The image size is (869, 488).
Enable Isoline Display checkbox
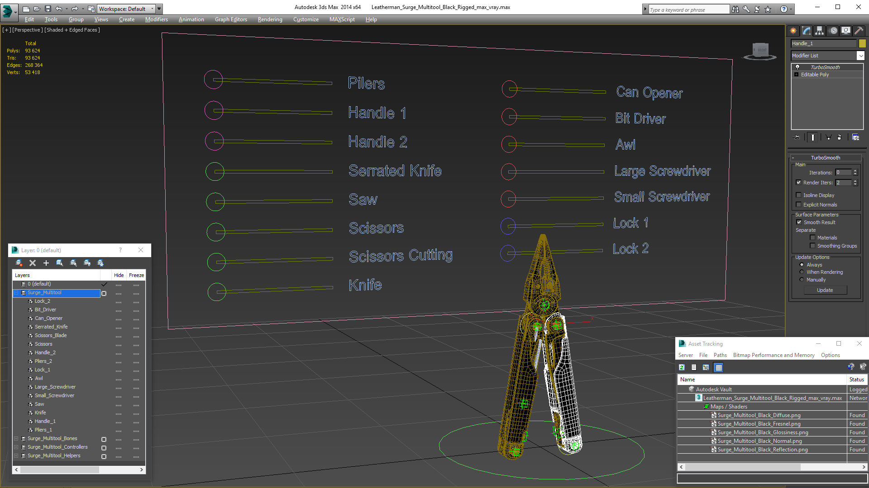[x=799, y=195]
